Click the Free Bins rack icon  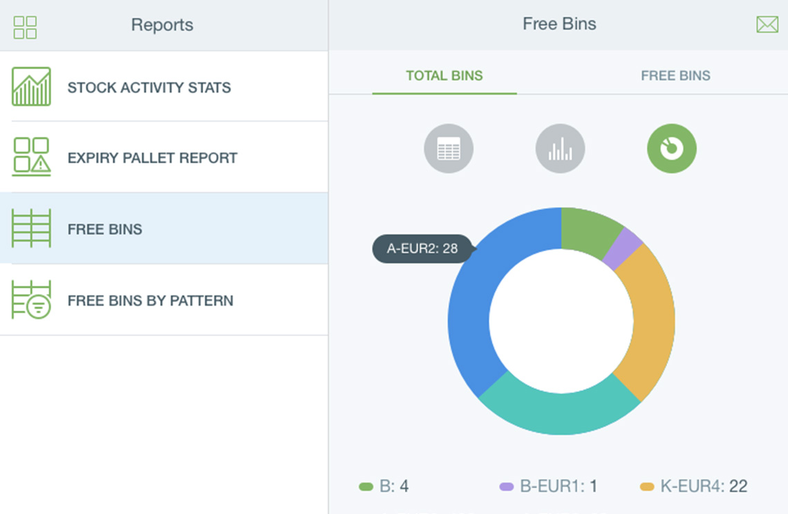[x=31, y=229]
